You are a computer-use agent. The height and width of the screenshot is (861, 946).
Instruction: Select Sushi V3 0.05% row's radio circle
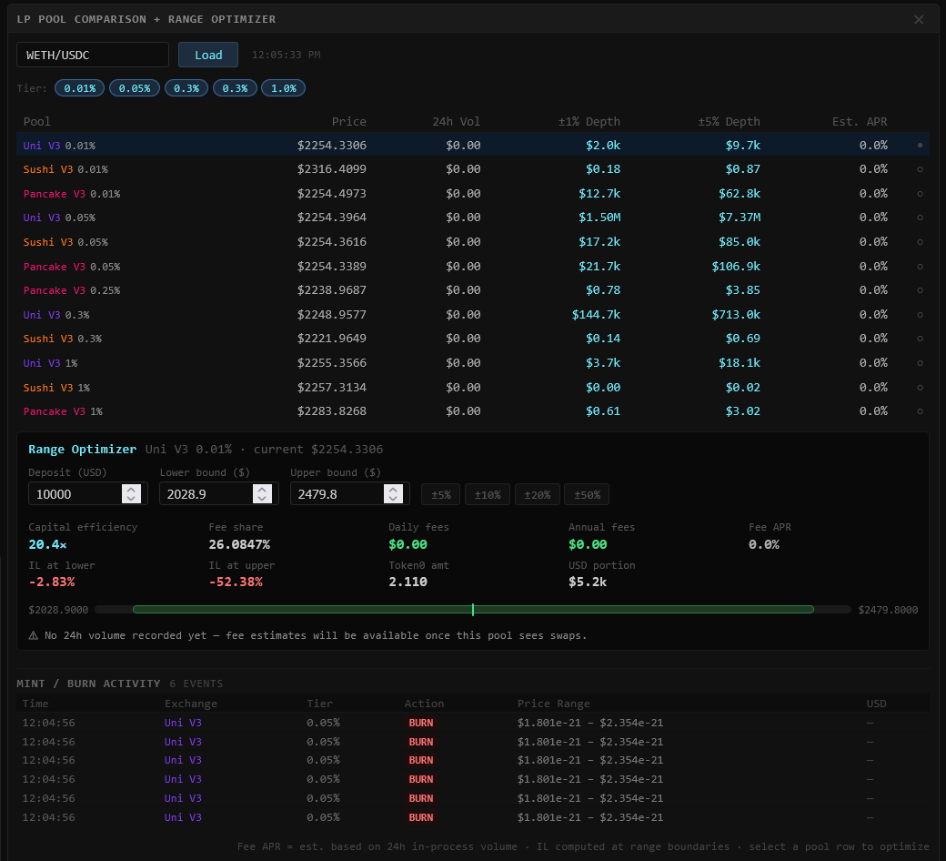point(920,242)
